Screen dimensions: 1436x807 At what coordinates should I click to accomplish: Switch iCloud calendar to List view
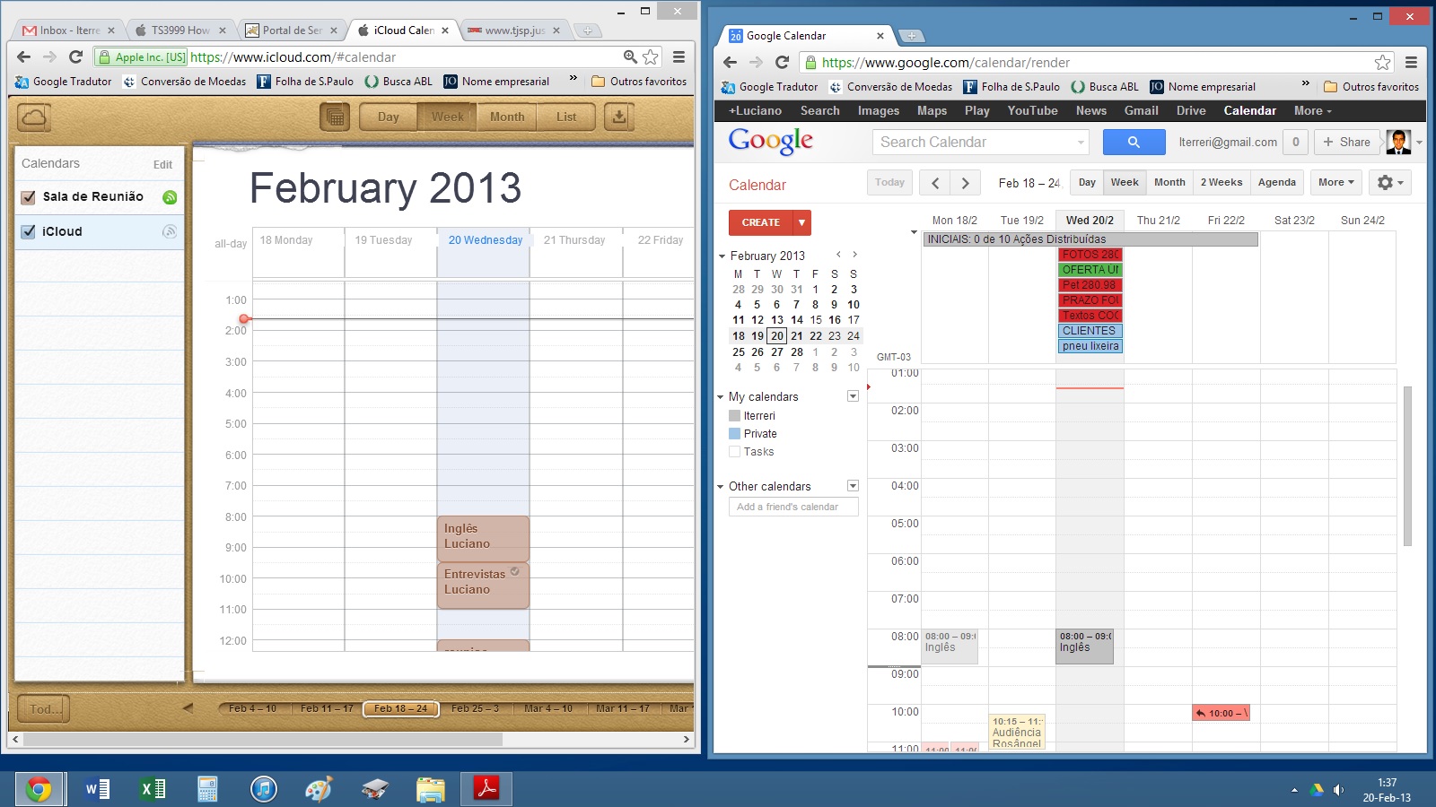coord(566,117)
